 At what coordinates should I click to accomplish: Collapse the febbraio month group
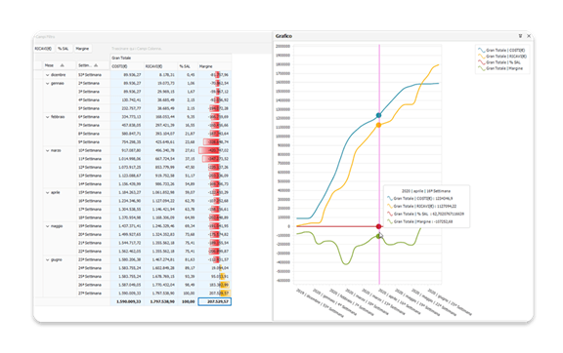pyautogui.click(x=47, y=117)
